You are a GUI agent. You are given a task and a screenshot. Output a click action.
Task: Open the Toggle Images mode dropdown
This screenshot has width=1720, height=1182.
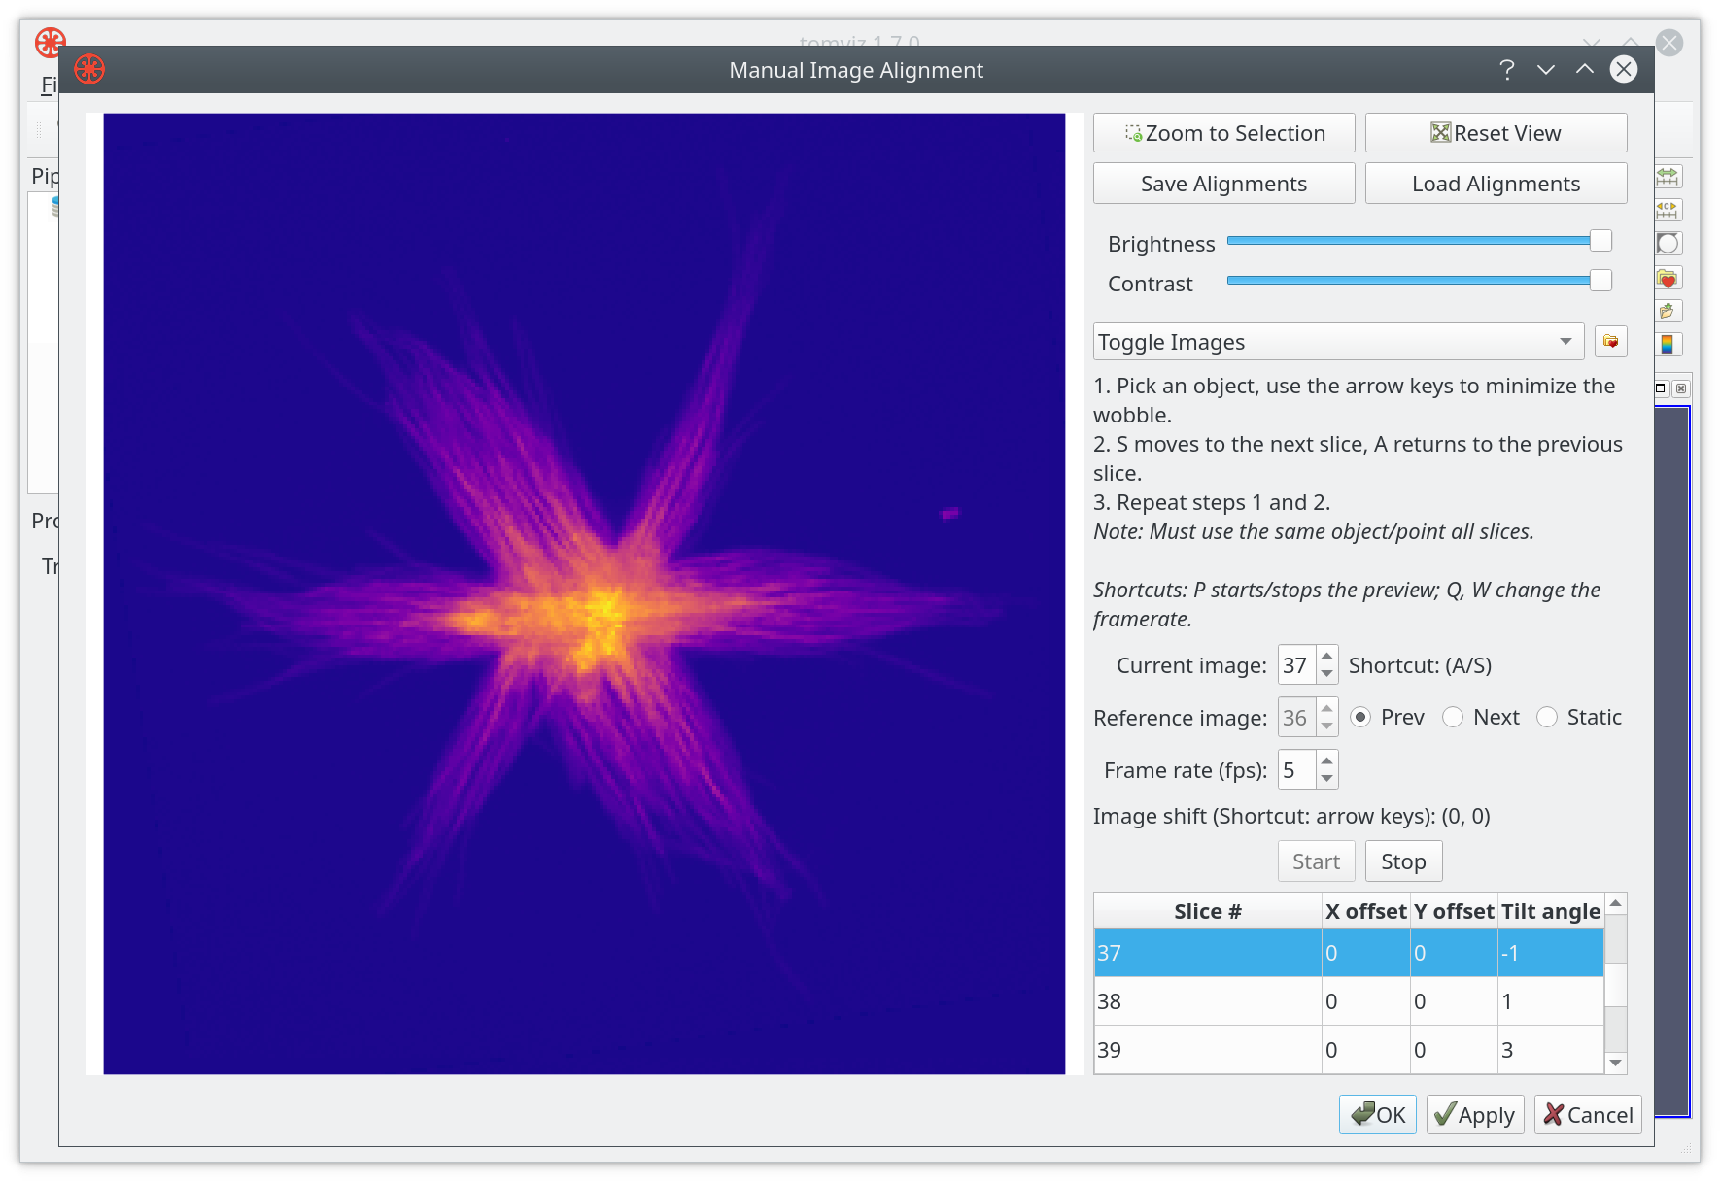[x=1339, y=342]
